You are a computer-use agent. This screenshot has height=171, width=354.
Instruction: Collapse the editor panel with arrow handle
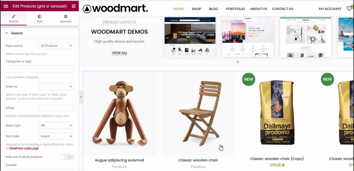pos(81,97)
